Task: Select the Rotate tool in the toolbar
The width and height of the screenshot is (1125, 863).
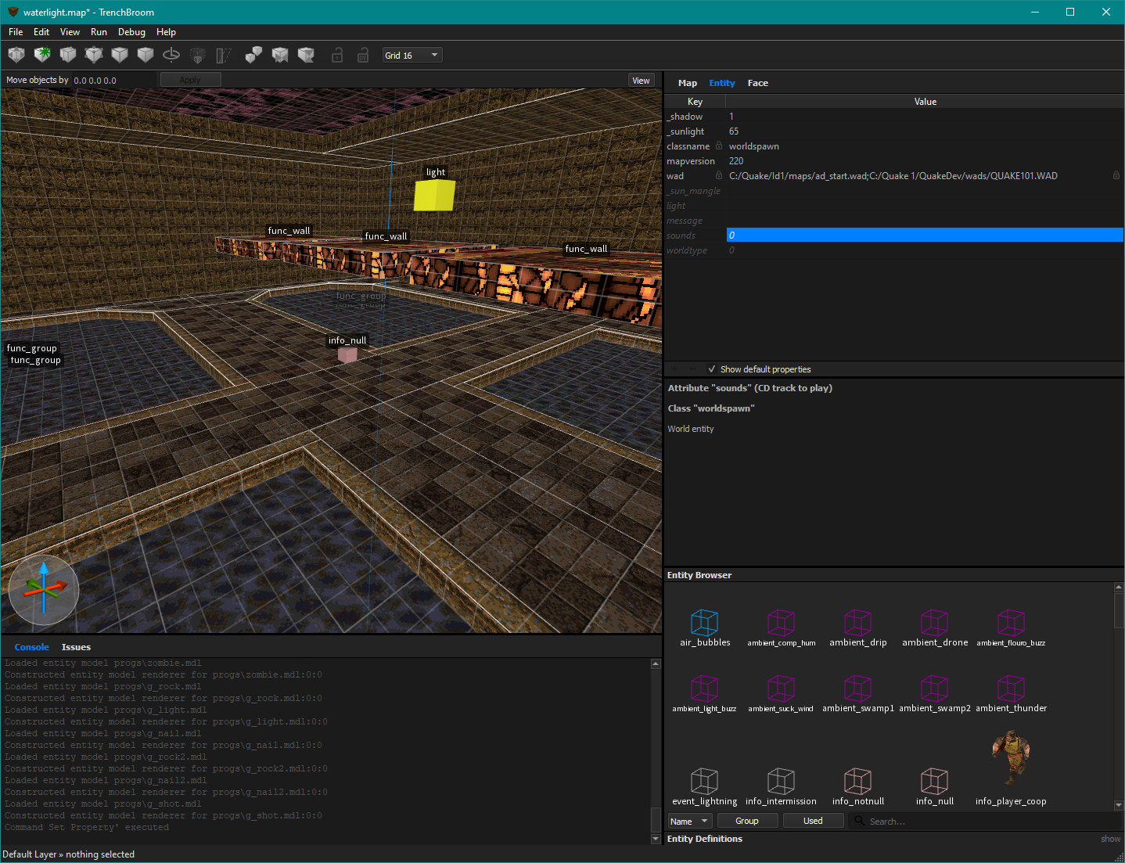Action: (x=171, y=55)
